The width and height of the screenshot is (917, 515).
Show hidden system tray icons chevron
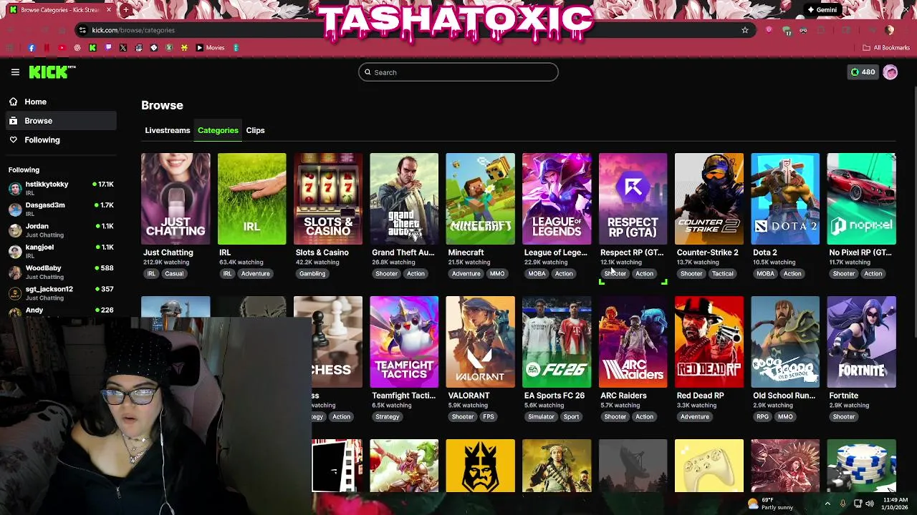coord(827,504)
